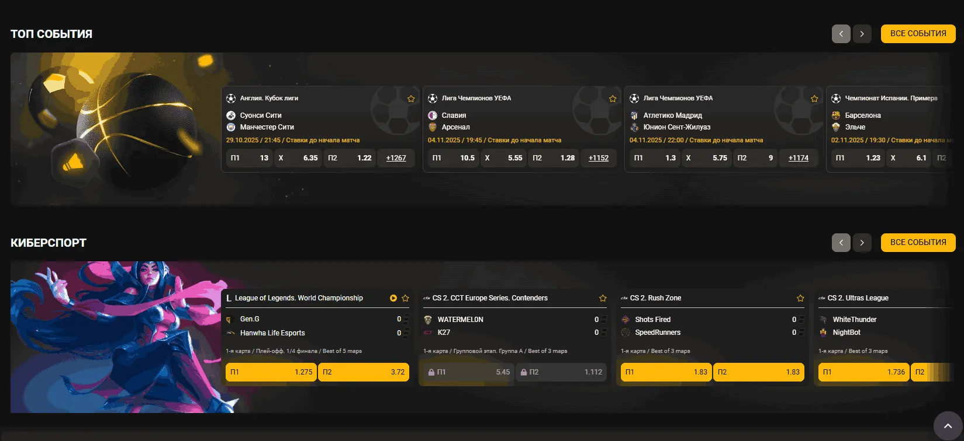Open all events for Top Events section
This screenshot has width=964, height=441.
pos(918,34)
